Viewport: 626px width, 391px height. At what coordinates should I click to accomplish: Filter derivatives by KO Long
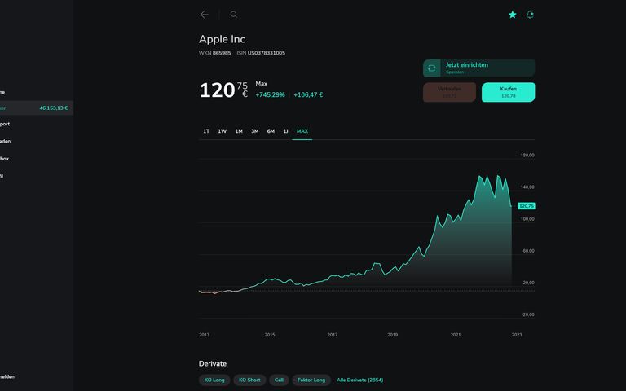click(214, 380)
